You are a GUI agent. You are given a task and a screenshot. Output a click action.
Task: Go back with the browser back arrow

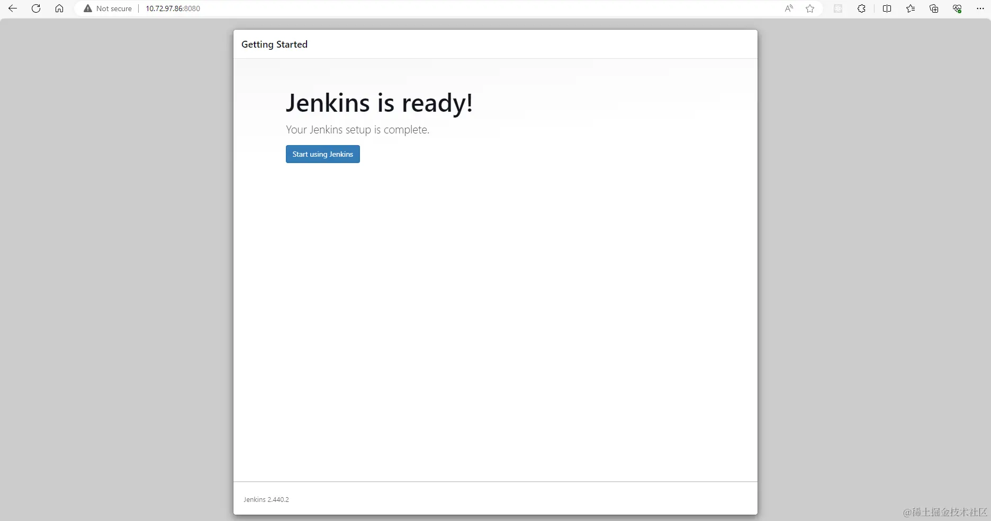[13, 8]
